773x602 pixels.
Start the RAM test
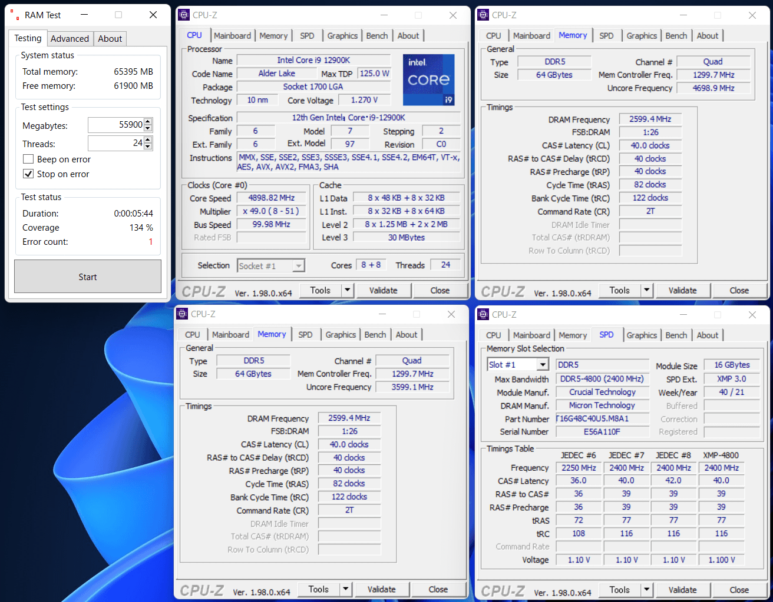click(88, 277)
